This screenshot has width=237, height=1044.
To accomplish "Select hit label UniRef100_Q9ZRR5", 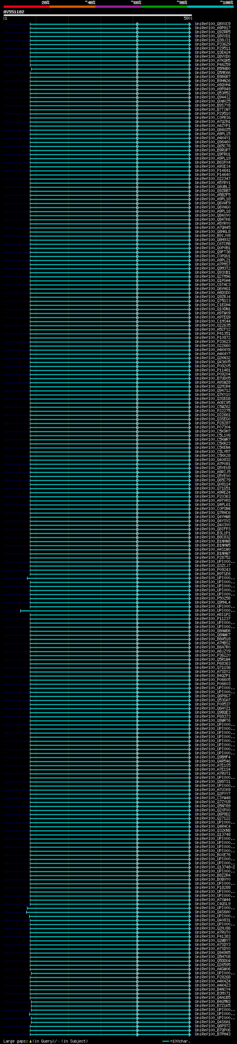I will [212, 32].
